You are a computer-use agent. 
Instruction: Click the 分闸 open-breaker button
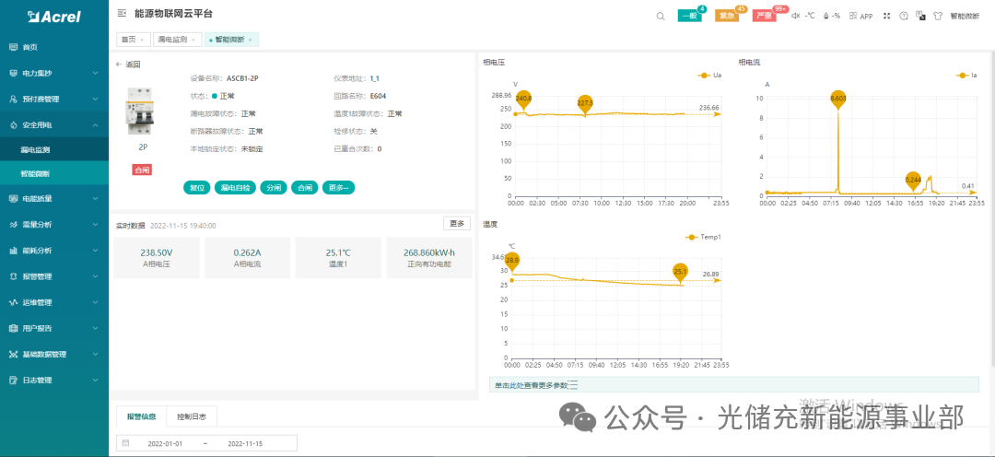coord(274,188)
